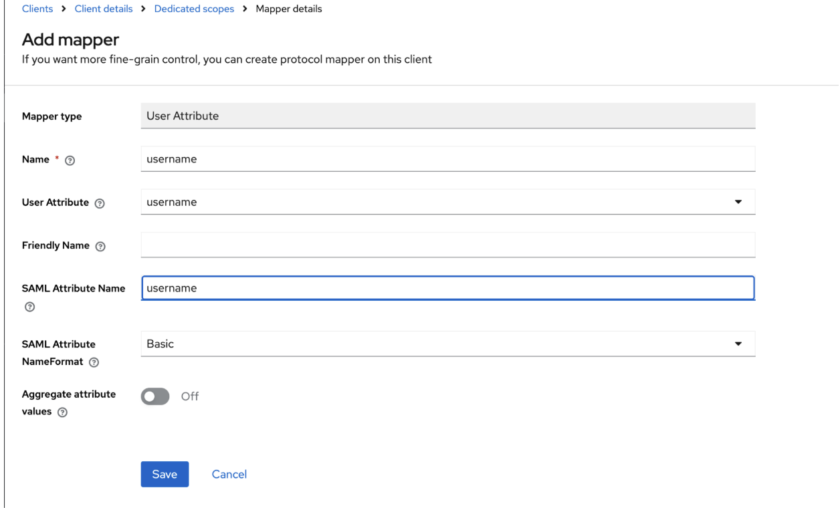Viewport: 840px width, 508px height.
Task: Cancel adding the mapper
Action: (229, 474)
